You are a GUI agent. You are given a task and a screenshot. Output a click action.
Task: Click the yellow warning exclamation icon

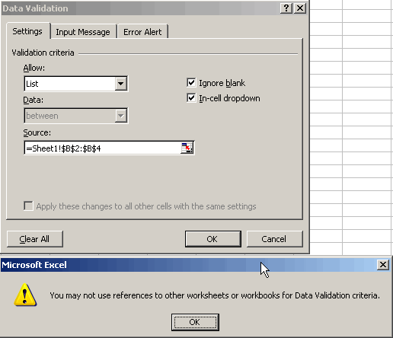tap(25, 295)
